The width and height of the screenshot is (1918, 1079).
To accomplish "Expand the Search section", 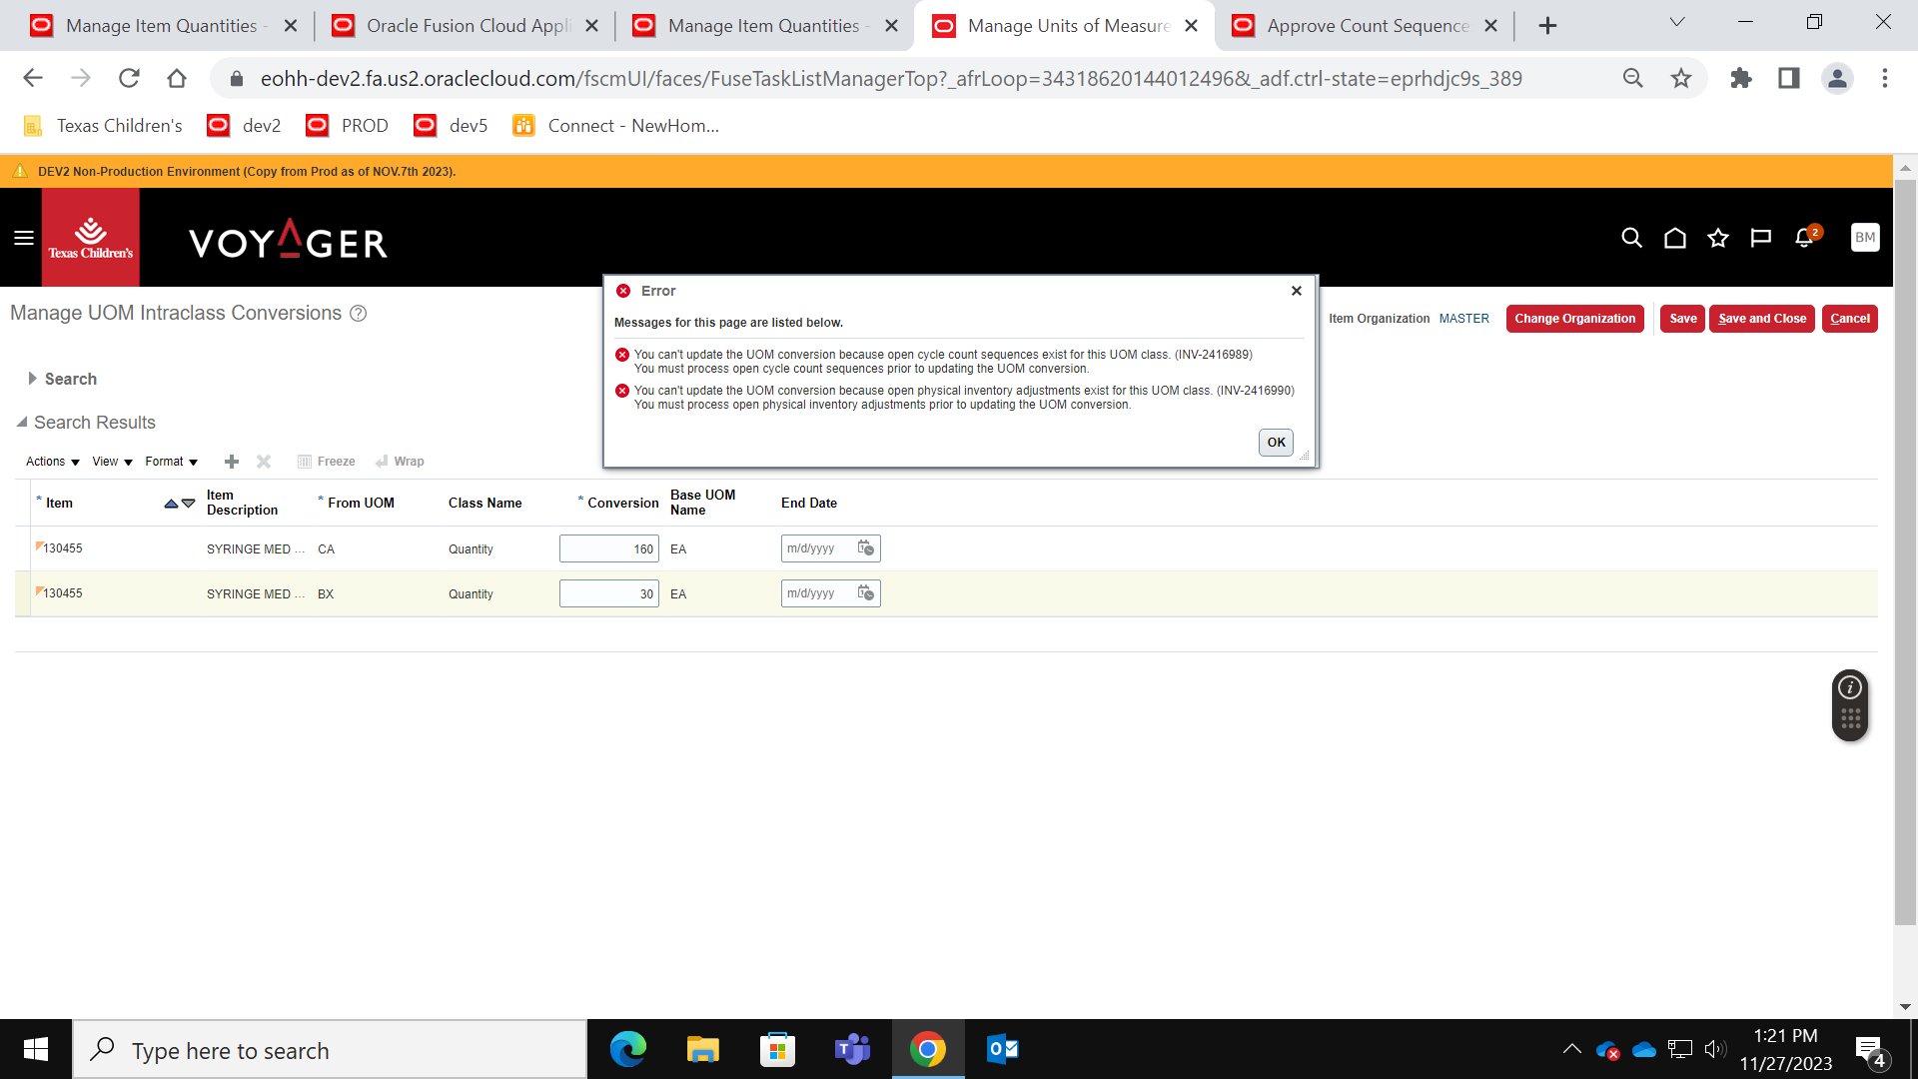I will [31, 379].
